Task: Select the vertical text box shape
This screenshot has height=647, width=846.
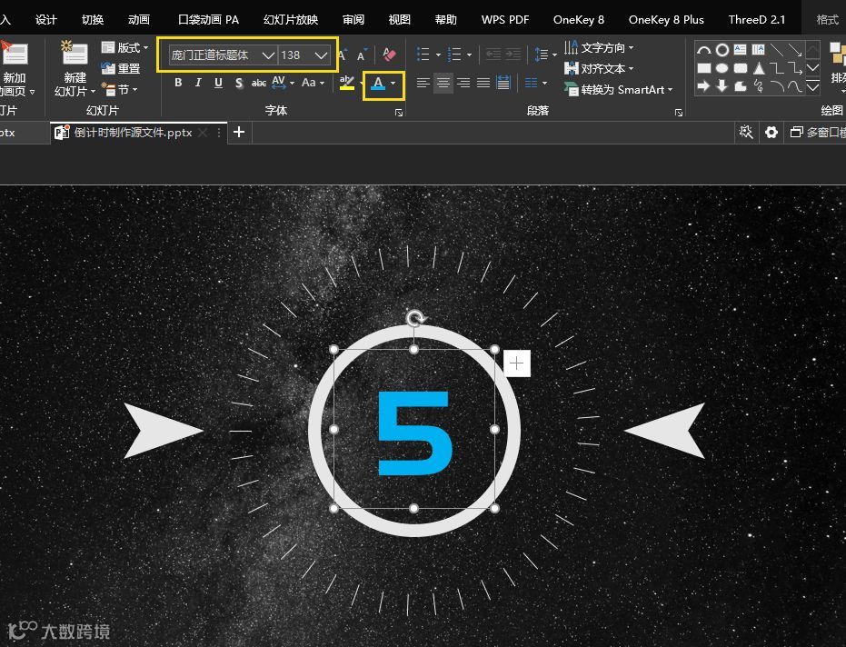Action: pos(758,50)
